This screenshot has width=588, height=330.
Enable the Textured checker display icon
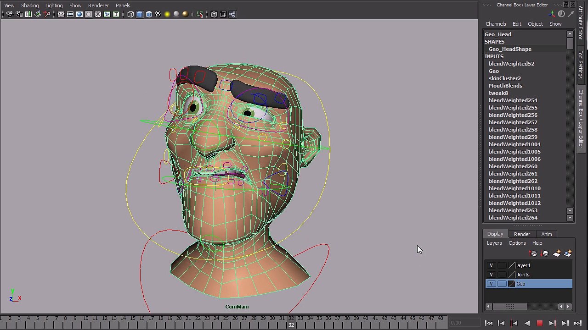pyautogui.click(x=158, y=14)
